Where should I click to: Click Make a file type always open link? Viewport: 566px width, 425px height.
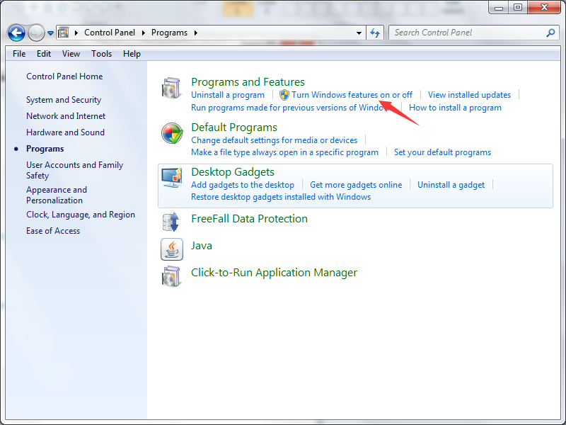(x=284, y=152)
